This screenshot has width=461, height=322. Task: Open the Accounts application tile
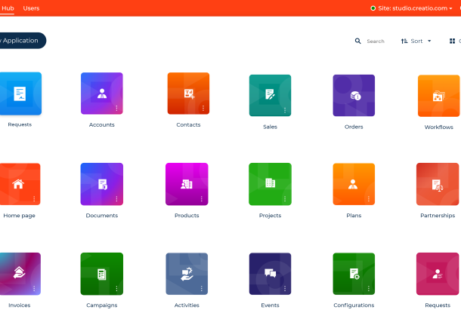[101, 94]
